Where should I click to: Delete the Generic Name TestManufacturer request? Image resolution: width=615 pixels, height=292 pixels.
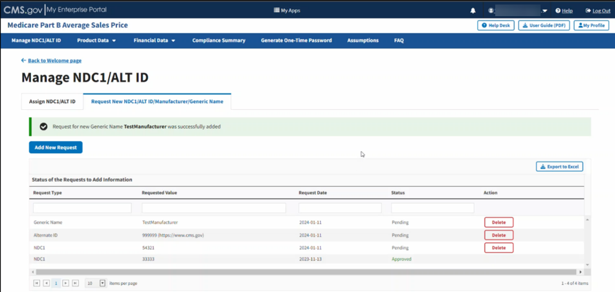(x=498, y=222)
